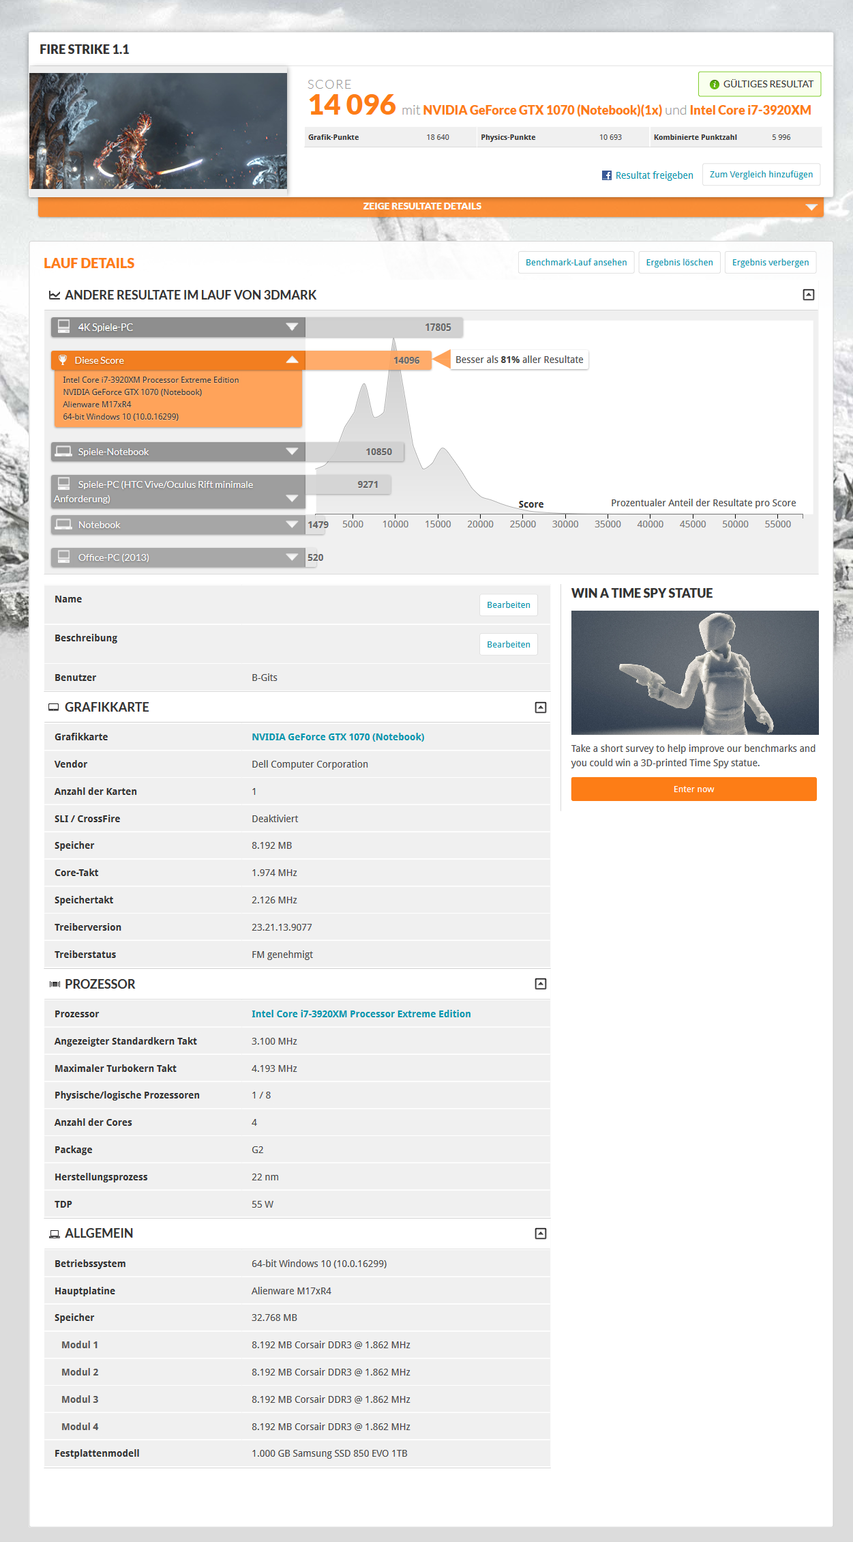
Task: Click the Time Spy statue image
Action: point(695,673)
